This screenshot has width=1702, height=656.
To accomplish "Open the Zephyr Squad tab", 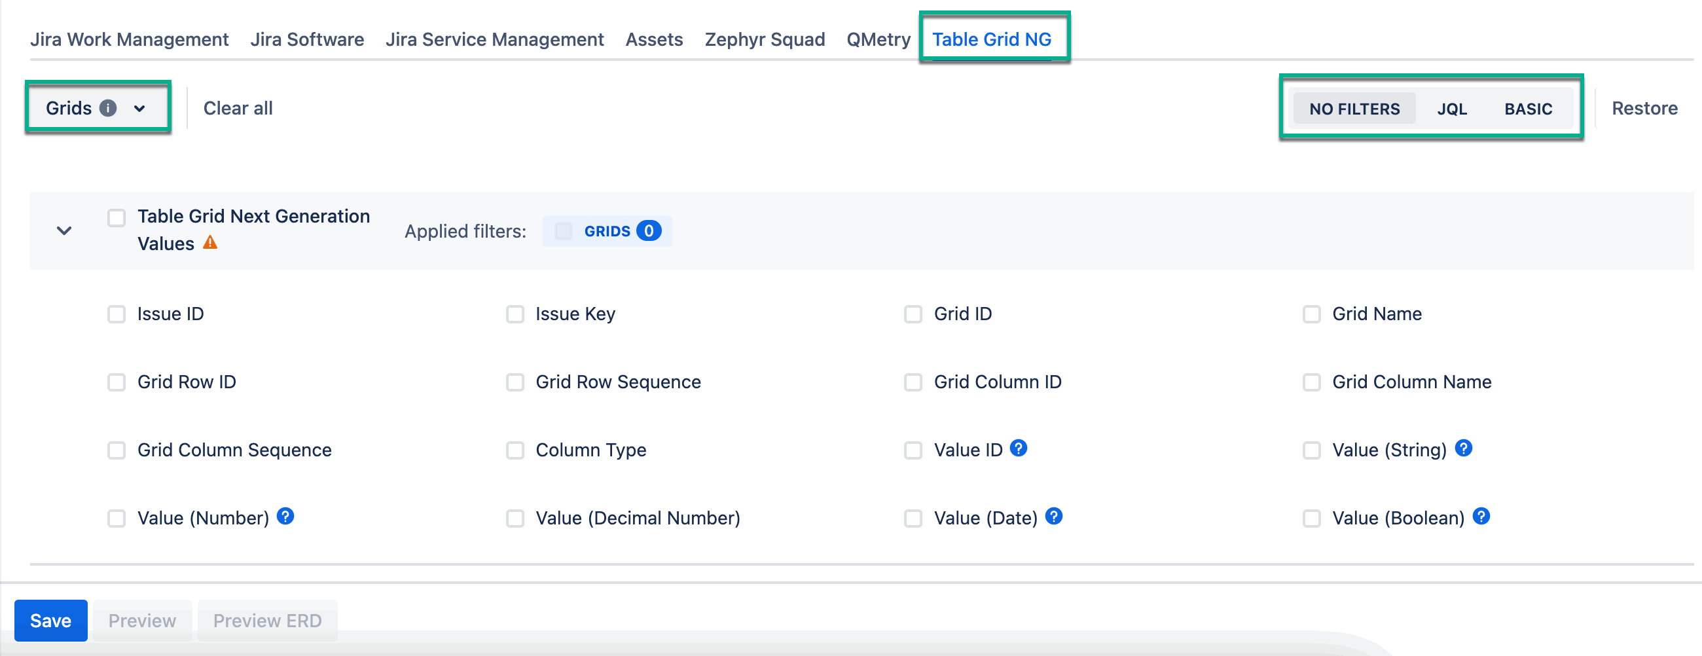I will [765, 39].
